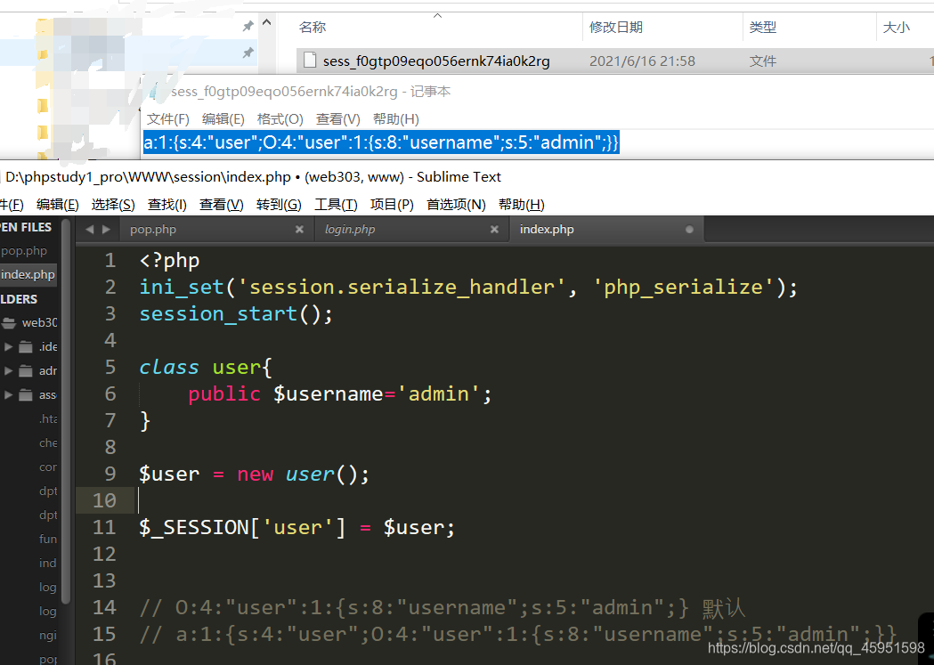934x665 pixels.
Task: Sort Explorer list by 修改日期 column
Action: [616, 28]
